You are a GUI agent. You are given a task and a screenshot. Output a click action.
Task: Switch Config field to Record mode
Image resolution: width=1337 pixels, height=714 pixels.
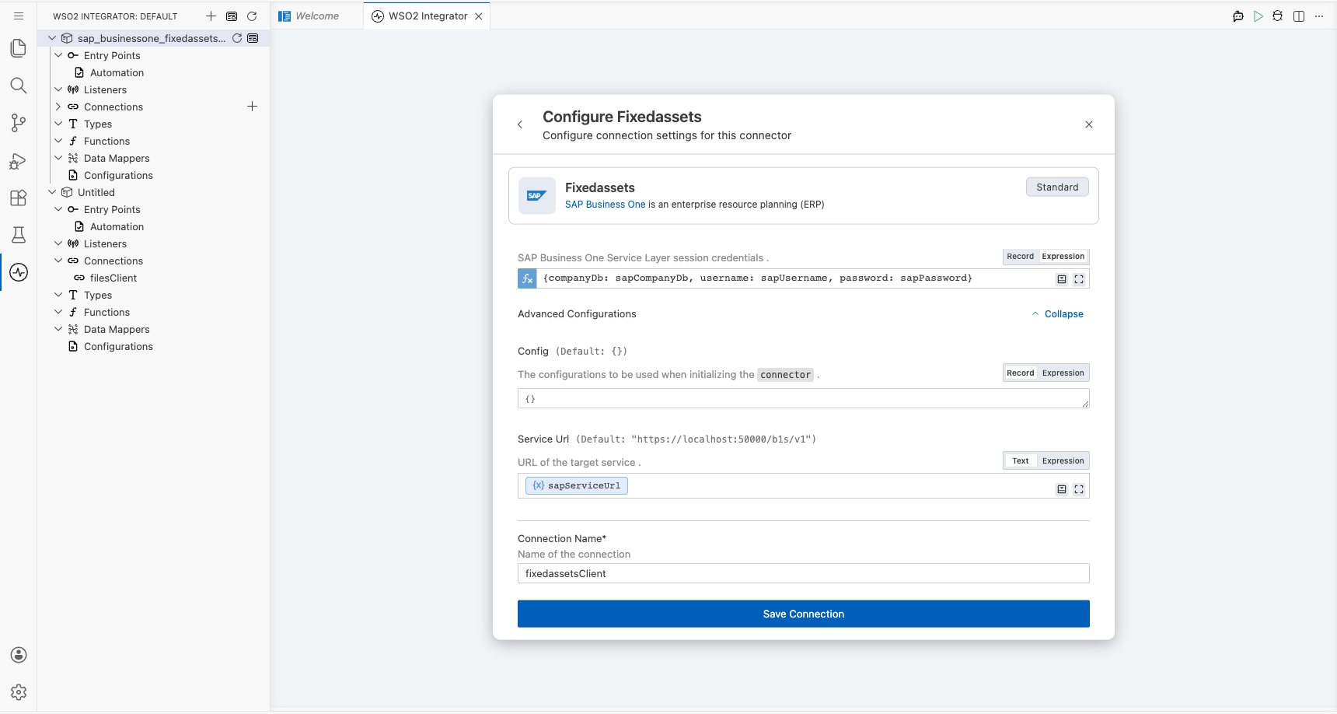click(x=1021, y=373)
